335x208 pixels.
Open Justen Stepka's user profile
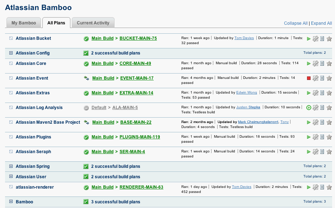(x=248, y=107)
